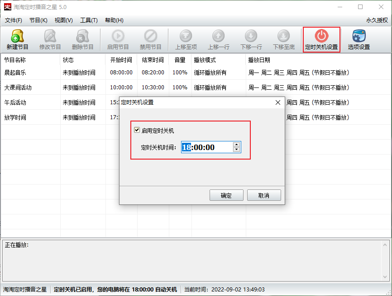Open Timed Shutdown Settings (定时关机设置) icon
The height and width of the screenshot is (296, 392).
point(321,39)
